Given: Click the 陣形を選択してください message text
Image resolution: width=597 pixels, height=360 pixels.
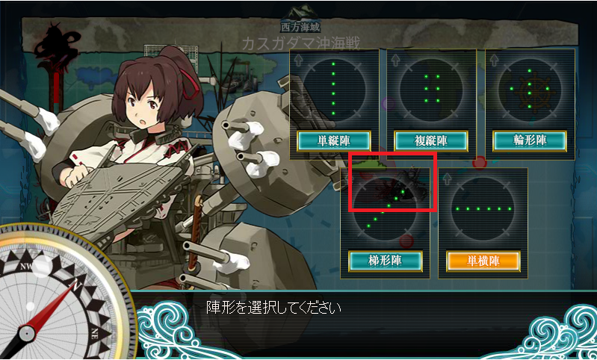Looking at the screenshot, I should point(273,308).
